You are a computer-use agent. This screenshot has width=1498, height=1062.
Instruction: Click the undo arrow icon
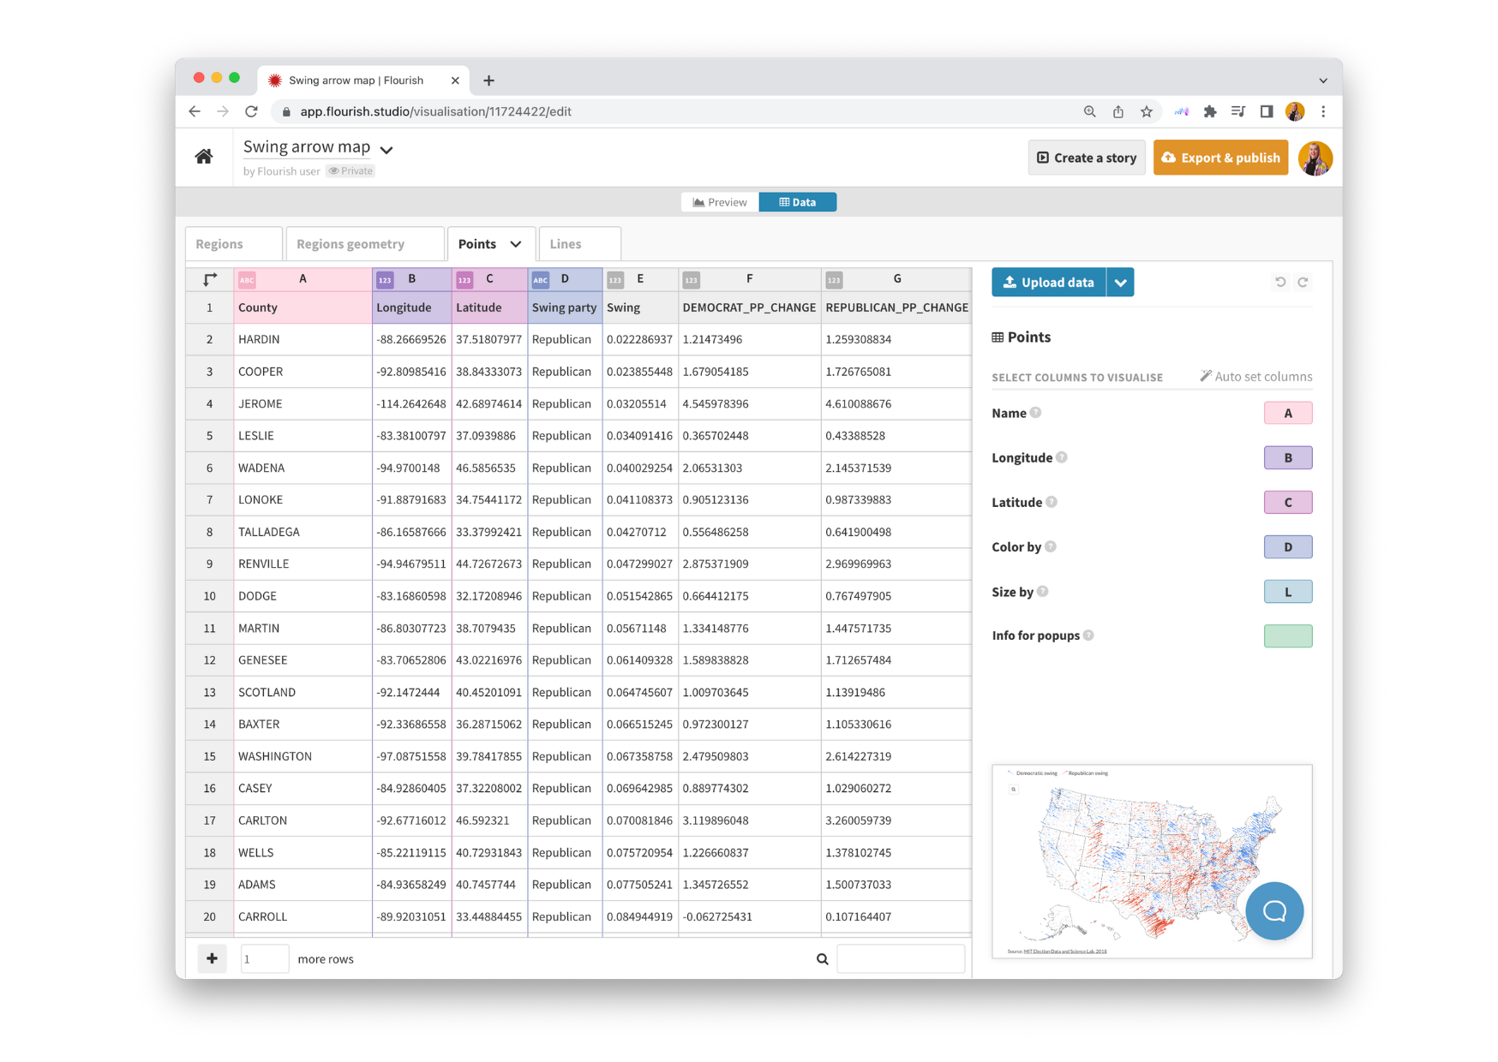(x=1280, y=282)
